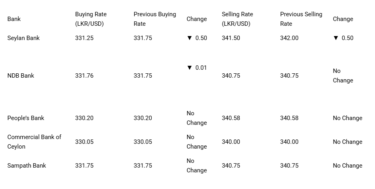Click the Selling Rate (LKR/USD) column header
375x189 pixels.
237,19
